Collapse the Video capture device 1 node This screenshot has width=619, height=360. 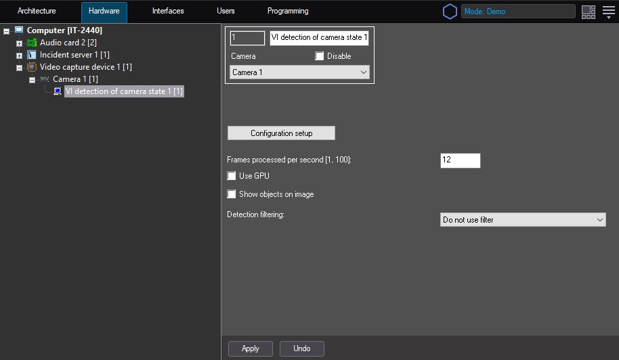[x=20, y=68]
